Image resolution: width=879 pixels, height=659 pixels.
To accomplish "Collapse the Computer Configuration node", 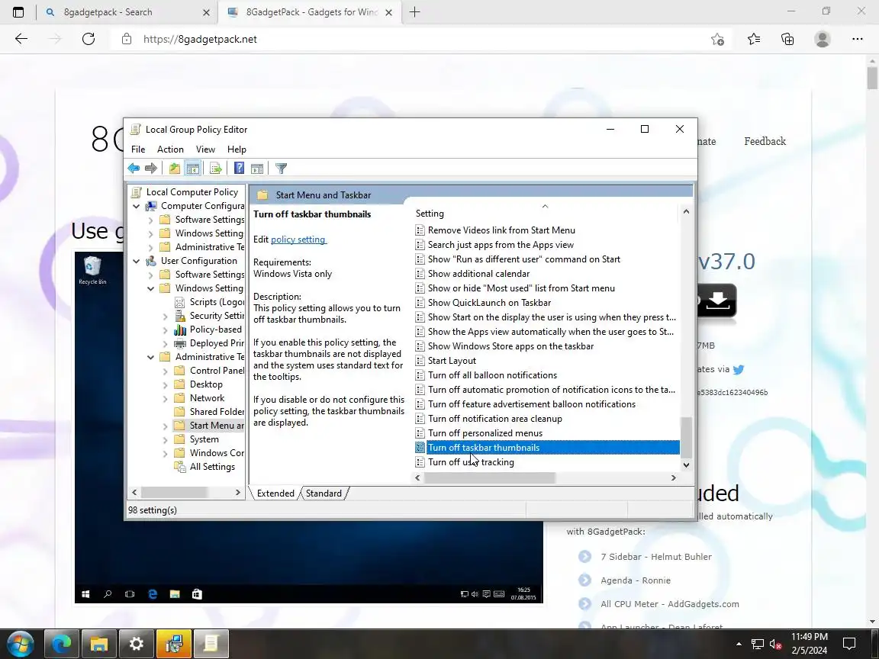I will pyautogui.click(x=137, y=206).
